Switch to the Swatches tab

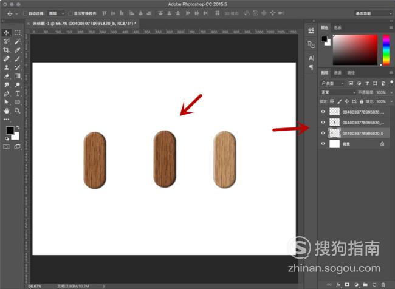click(x=337, y=28)
